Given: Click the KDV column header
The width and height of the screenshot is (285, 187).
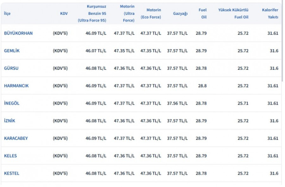Looking at the screenshot, I should [x=64, y=13].
